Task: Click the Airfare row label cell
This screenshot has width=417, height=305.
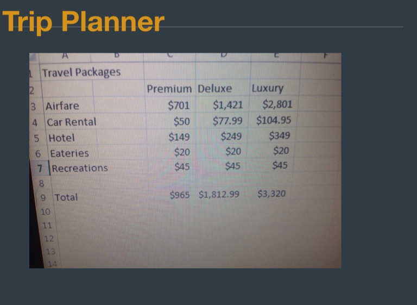Action: click(62, 106)
